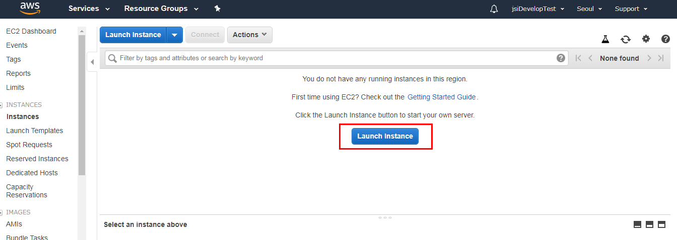This screenshot has height=240, width=677.
Task: Click the AWS logo home icon
Action: click(x=30, y=9)
